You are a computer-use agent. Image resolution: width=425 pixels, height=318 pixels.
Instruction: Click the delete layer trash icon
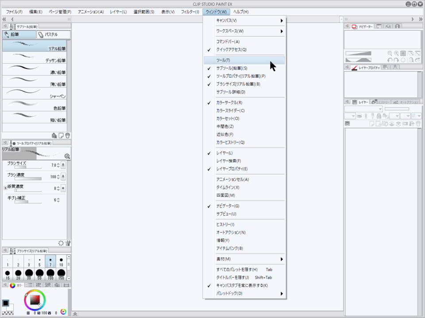(418, 124)
